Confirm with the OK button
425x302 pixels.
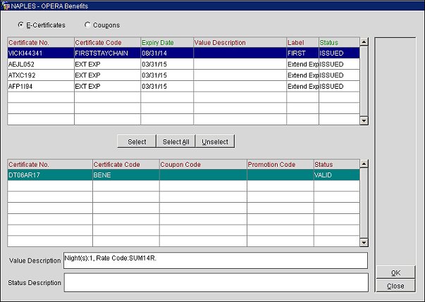click(x=395, y=272)
